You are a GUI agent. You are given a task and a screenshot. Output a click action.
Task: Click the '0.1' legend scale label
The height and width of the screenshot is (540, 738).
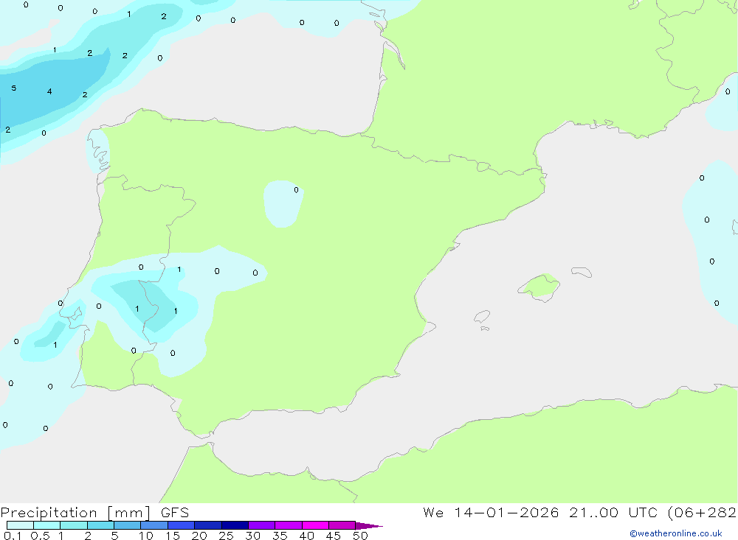(13, 536)
